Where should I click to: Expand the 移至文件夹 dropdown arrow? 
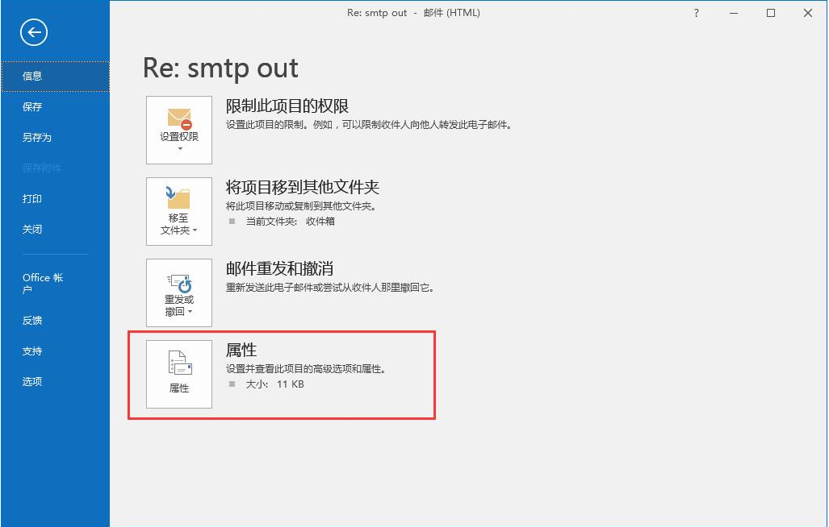pyautogui.click(x=195, y=230)
